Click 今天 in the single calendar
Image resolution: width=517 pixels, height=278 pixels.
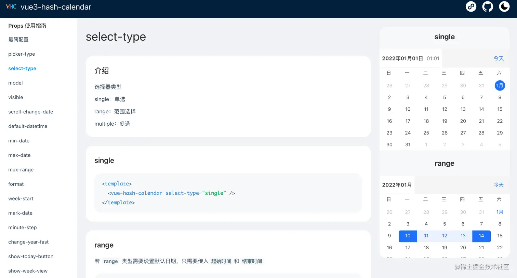[x=499, y=58]
